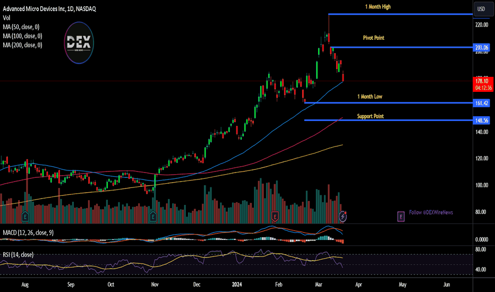Click the MACD 0.0000 axis value
This screenshot has width=495, height=292.
(x=482, y=239)
